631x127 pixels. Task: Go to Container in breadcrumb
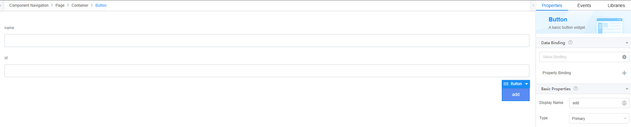(80, 5)
